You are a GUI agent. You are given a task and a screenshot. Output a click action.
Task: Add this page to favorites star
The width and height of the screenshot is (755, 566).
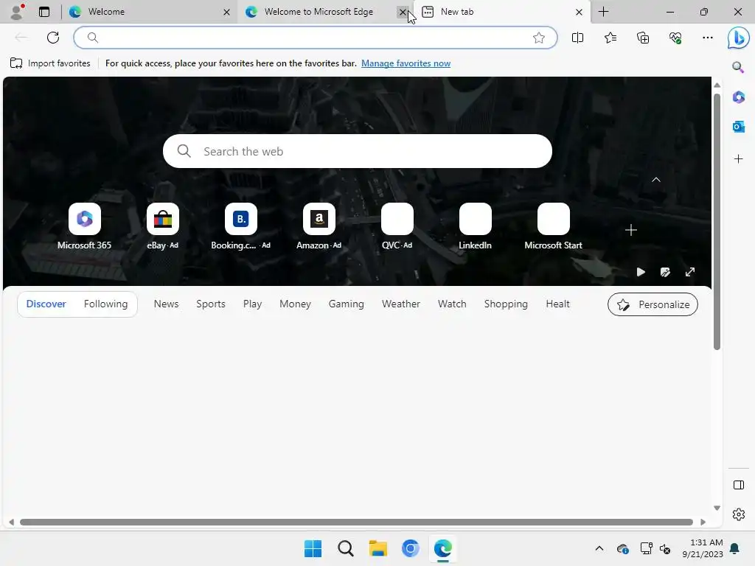(539, 38)
